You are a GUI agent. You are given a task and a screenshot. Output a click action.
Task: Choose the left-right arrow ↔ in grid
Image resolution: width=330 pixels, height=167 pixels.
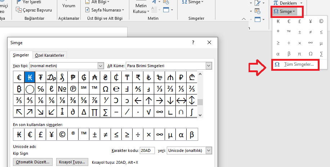181,100
